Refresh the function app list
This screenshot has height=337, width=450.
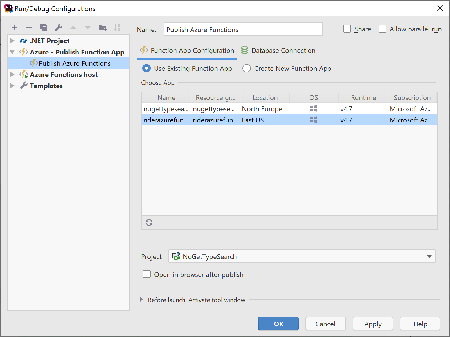[x=149, y=223]
